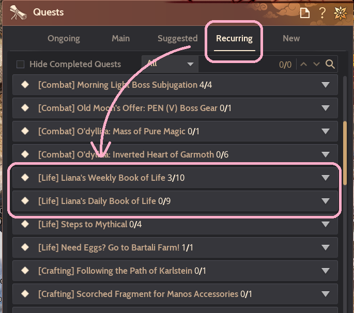Go to next search result arrow
This screenshot has width=354, height=313.
click(x=316, y=65)
